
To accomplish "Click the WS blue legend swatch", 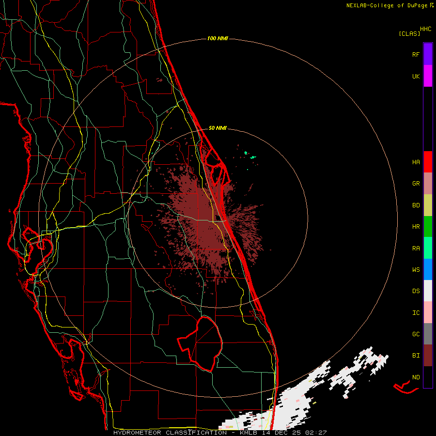I will click(x=428, y=269).
